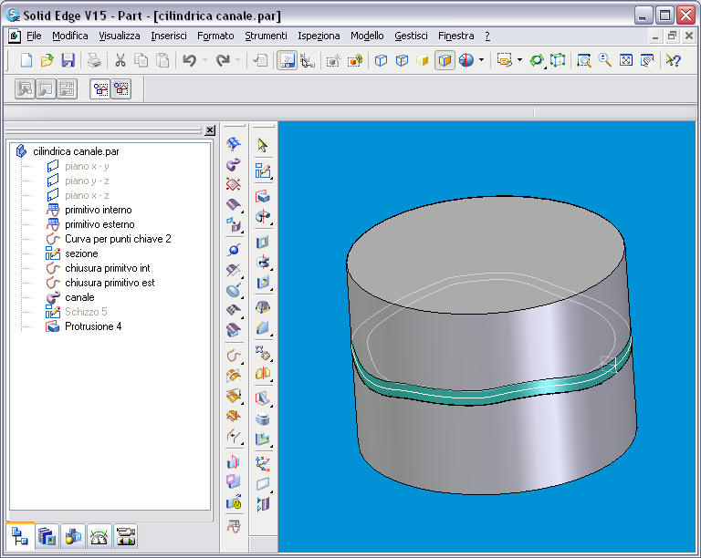Select 'Schizzo 5' sketch in the tree
The width and height of the screenshot is (701, 558).
pyautogui.click(x=86, y=312)
